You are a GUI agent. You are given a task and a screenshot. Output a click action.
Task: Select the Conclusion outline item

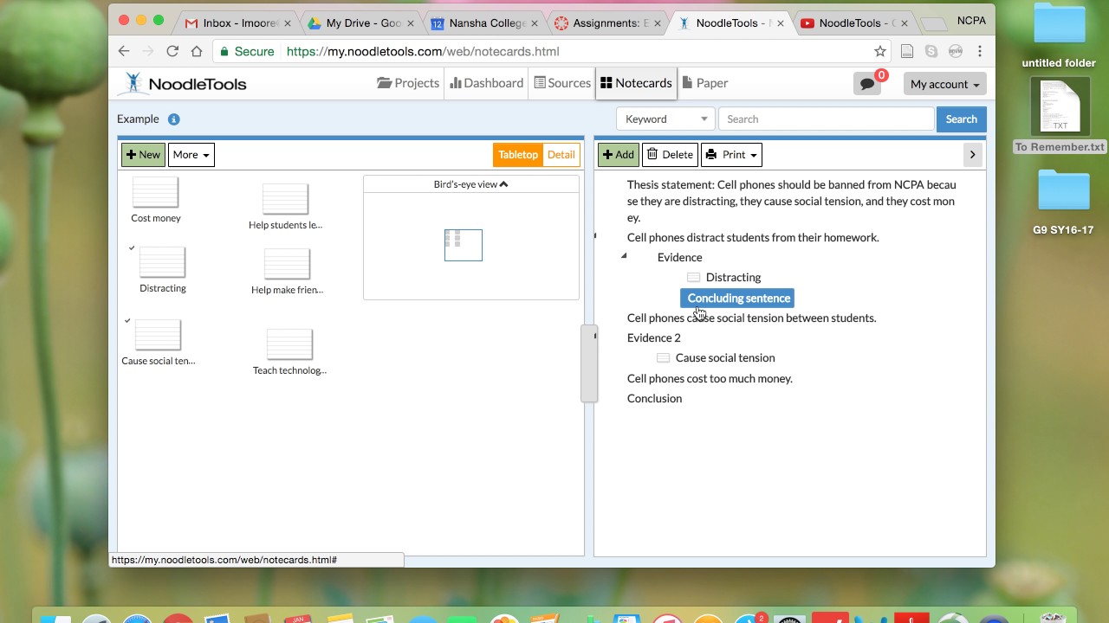654,399
